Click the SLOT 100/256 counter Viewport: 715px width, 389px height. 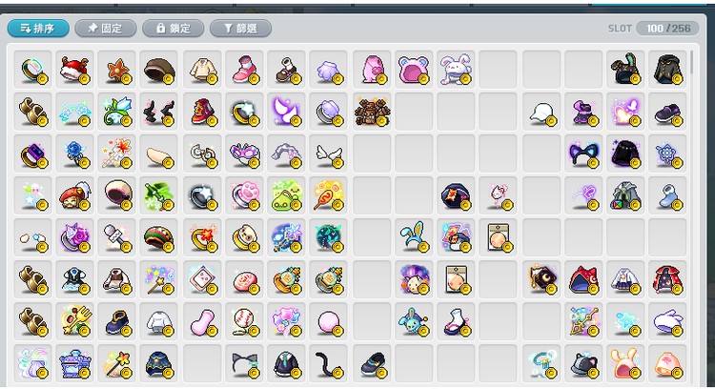pyautogui.click(x=653, y=29)
